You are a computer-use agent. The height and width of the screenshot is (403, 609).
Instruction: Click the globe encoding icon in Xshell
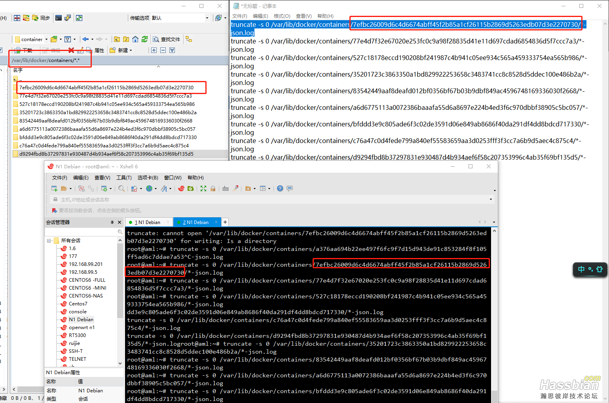pyautogui.click(x=149, y=188)
